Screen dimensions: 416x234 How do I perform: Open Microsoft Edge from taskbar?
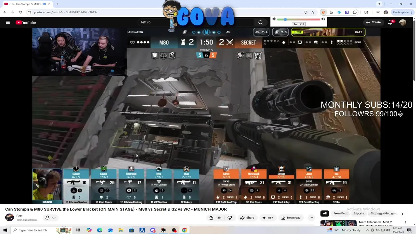[x=99, y=230]
